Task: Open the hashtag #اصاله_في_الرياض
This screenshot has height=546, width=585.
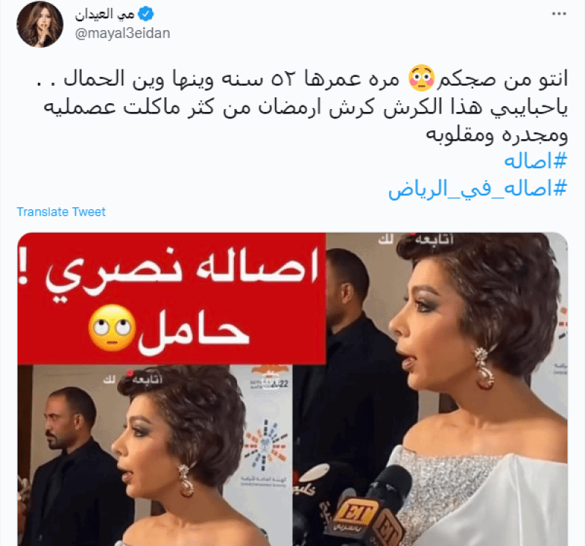Action: [478, 189]
